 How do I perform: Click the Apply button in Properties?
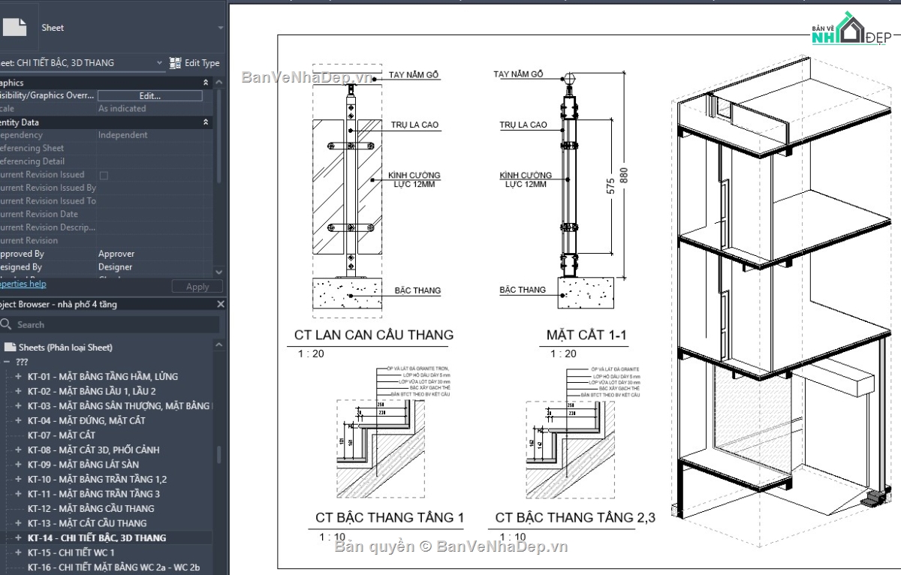[x=197, y=287]
